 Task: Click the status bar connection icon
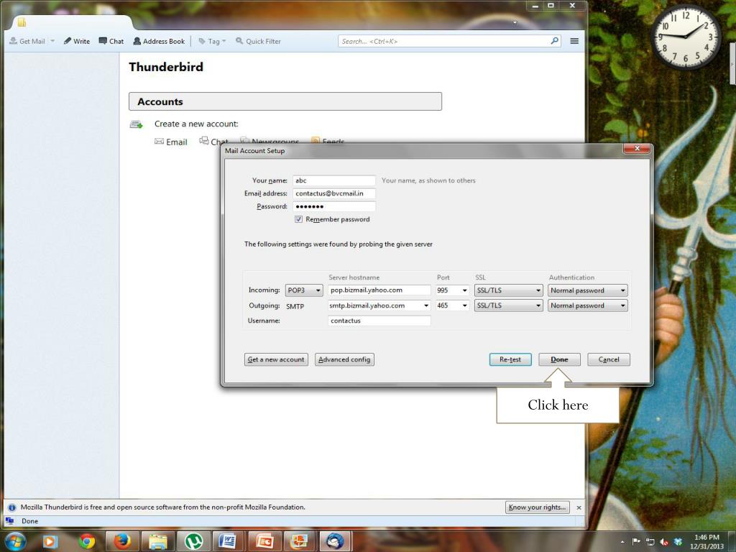(x=9, y=521)
